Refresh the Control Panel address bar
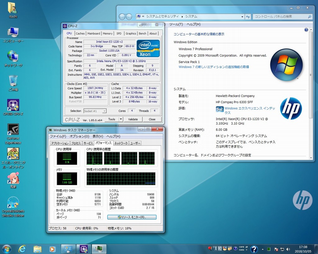Viewport: 318px width, 254px height. 248,17
